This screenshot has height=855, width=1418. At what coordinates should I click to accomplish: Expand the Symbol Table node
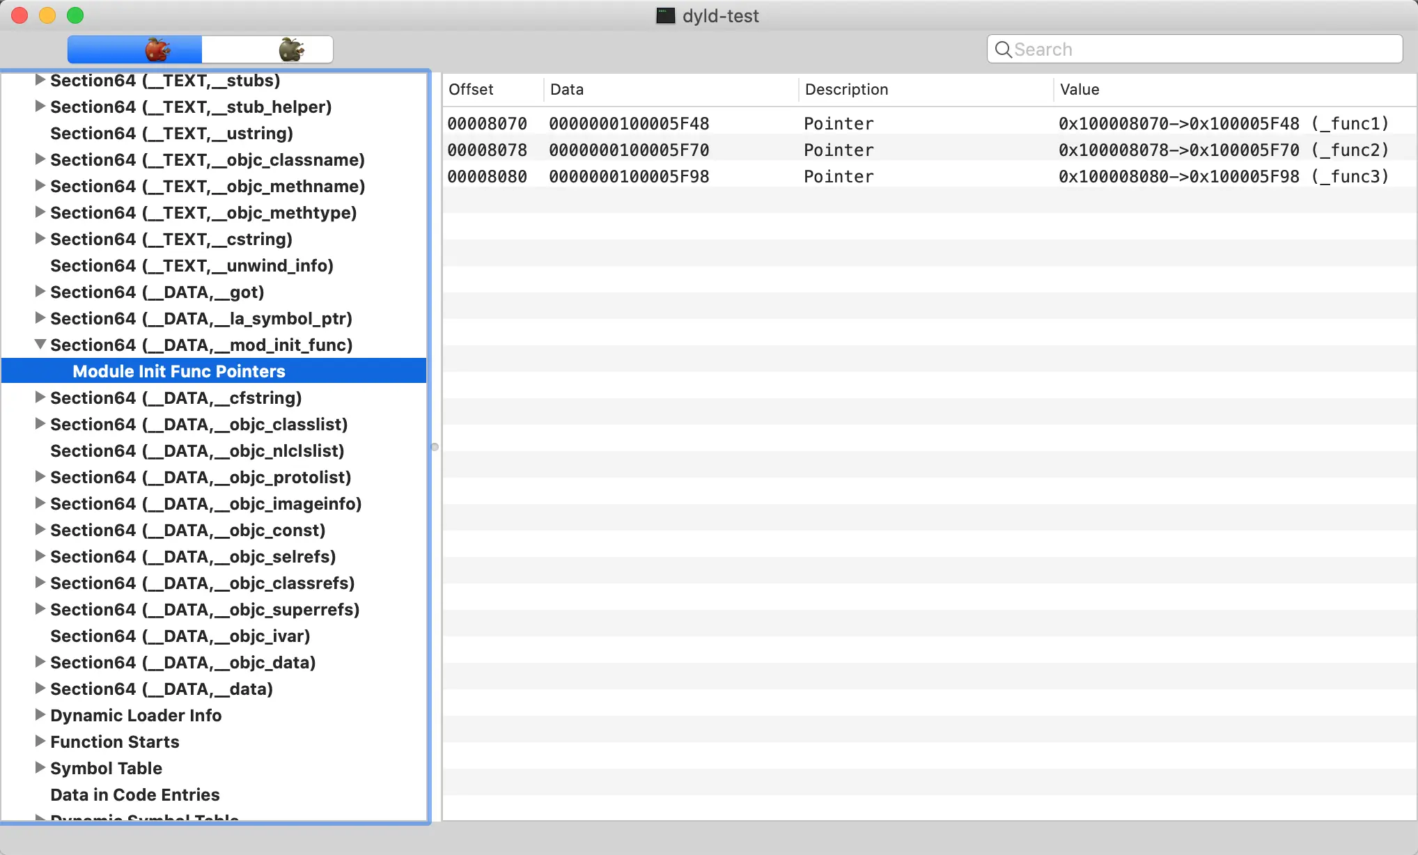40,768
